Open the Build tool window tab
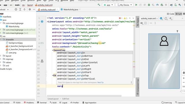Viewport: 185px width, 104px height. pos(53,103)
